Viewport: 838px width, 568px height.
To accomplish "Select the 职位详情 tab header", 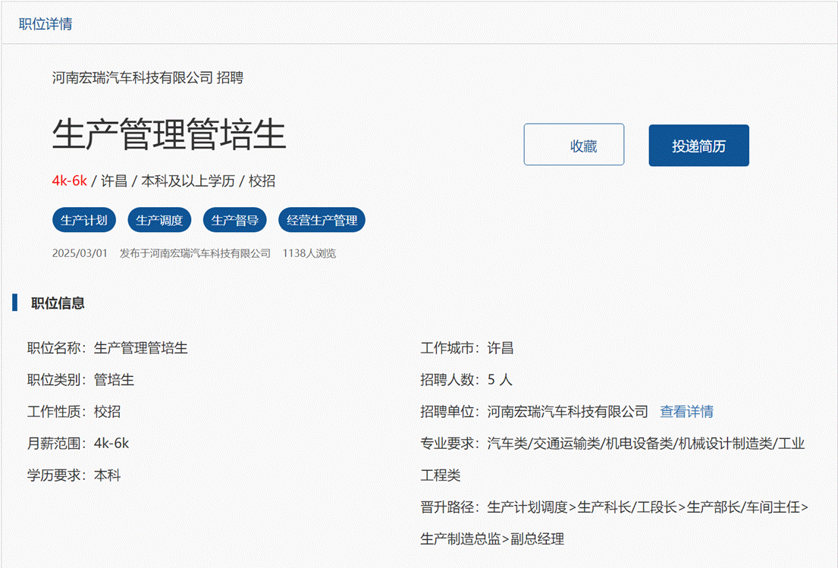I will click(x=46, y=24).
